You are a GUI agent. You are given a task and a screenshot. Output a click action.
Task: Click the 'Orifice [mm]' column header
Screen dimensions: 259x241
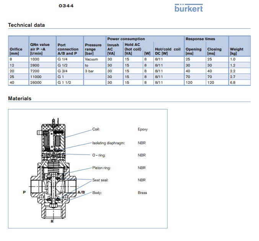pos(16,51)
